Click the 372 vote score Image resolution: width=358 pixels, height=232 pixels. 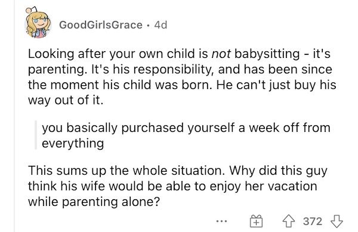point(313,221)
